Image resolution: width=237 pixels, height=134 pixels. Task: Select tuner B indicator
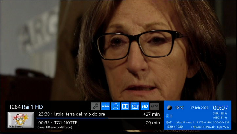(171, 116)
